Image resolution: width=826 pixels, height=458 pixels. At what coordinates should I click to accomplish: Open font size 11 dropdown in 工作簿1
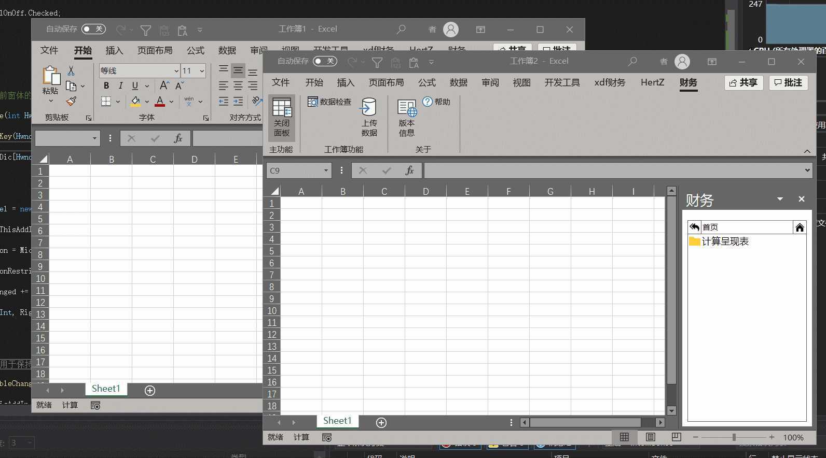point(202,71)
